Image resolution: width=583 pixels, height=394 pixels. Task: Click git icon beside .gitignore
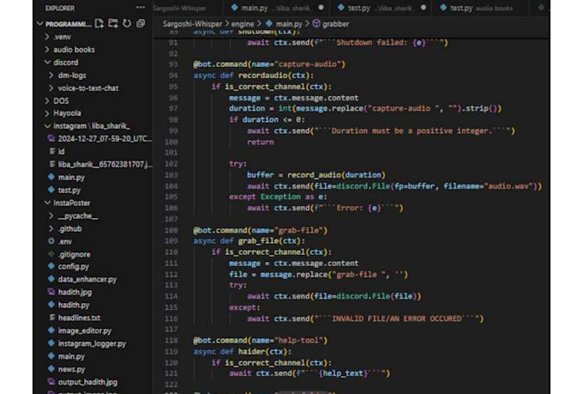pyautogui.click(x=51, y=254)
